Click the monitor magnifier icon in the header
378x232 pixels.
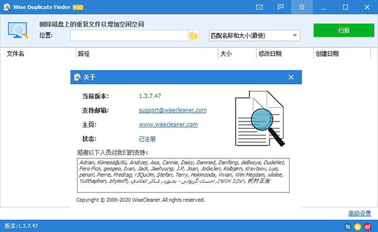coord(18,30)
